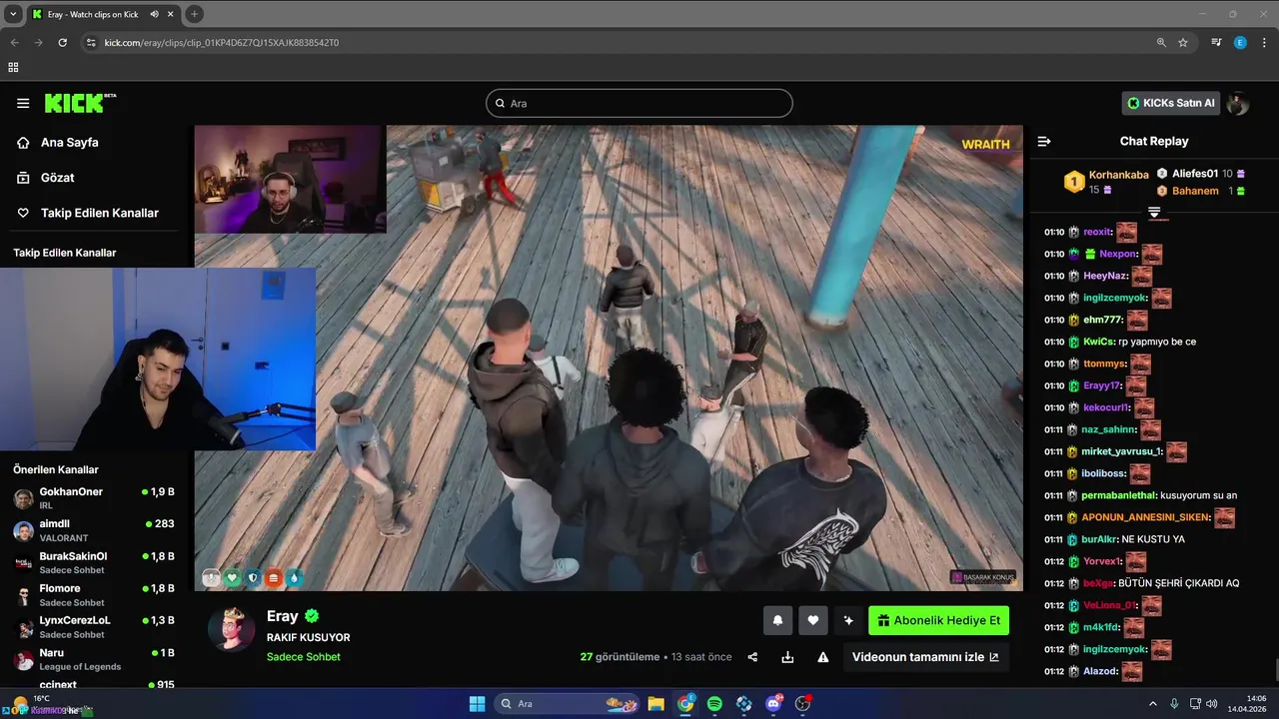Click beXga username in chat
The image size is (1279, 719).
1097,583
